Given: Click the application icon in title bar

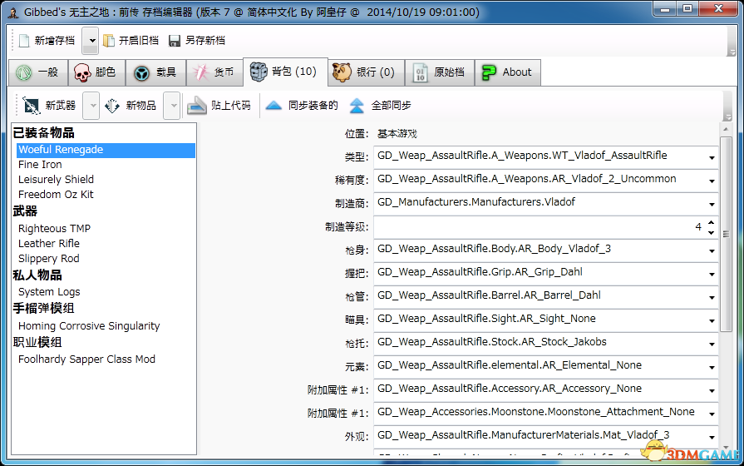Looking at the screenshot, I should coord(12,12).
